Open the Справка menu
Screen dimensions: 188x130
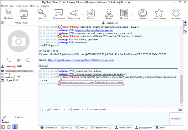tap(44, 6)
